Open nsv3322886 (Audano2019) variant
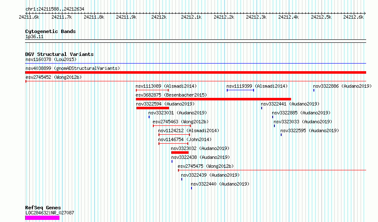The image size is (378, 222). pyautogui.click(x=342, y=86)
